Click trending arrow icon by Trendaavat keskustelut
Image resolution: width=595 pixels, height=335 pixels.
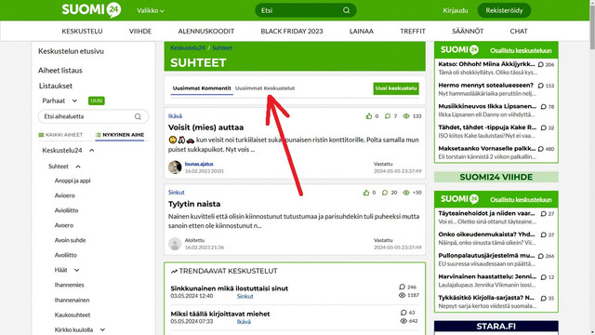[174, 271]
